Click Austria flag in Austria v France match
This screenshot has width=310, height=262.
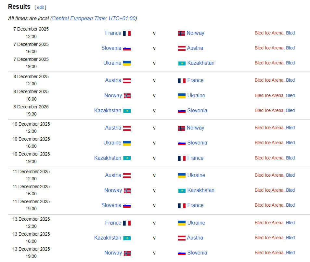127,80
